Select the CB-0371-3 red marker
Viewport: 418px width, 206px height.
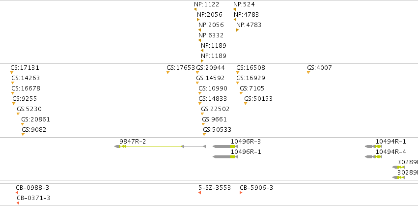[x=18, y=203]
